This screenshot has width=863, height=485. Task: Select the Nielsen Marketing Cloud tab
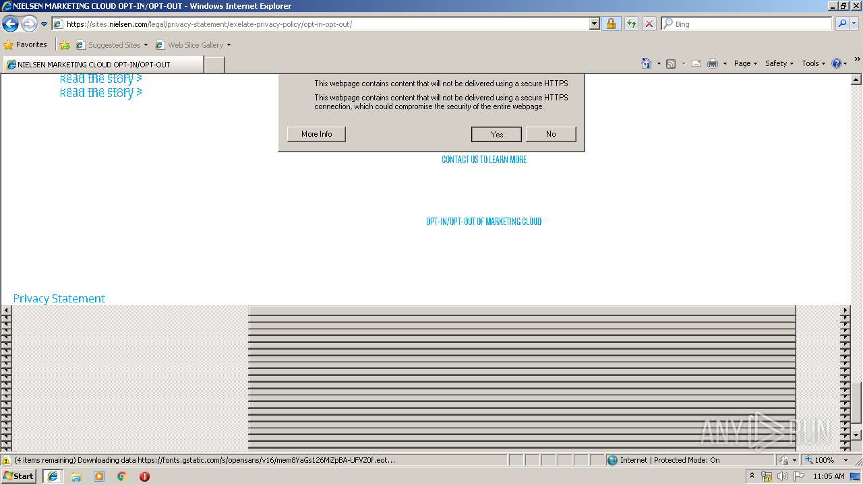[102, 65]
